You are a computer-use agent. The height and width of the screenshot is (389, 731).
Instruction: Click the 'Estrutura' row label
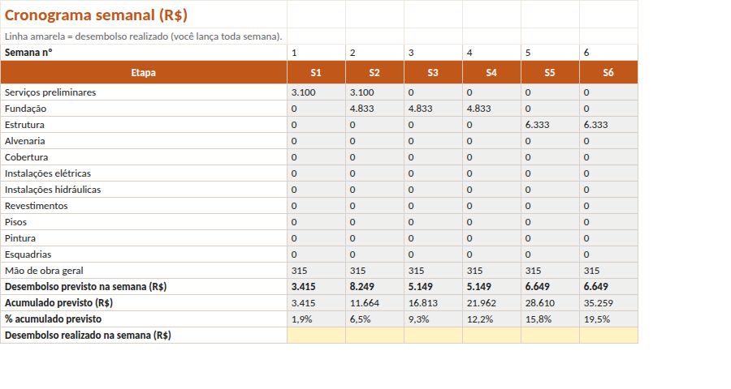click(144, 125)
